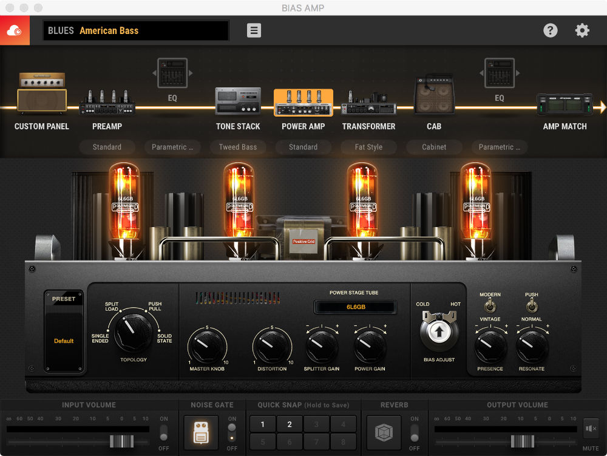Open the TONE STACK module

click(x=238, y=100)
